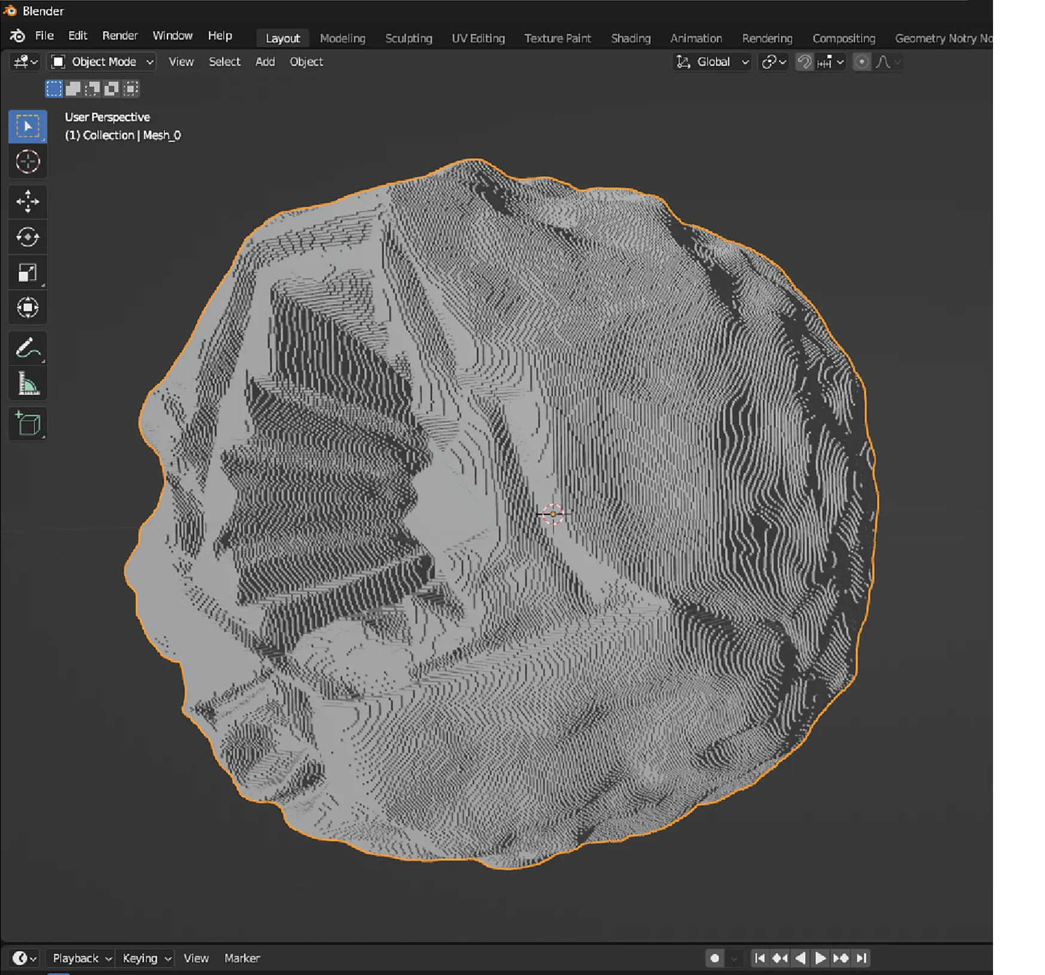Select the Add Cube tool
This screenshot has width=1045, height=975.
click(x=27, y=424)
